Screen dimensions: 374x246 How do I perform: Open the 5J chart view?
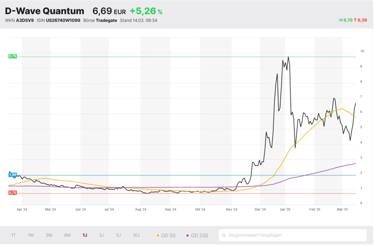tap(119, 235)
